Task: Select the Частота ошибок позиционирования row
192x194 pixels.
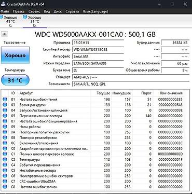Action: [x=92, y=121]
